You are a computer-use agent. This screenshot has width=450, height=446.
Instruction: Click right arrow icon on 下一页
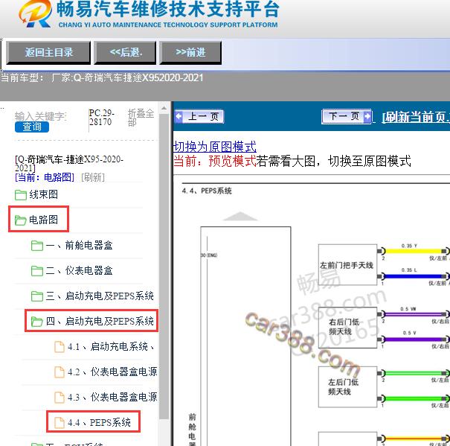coord(367,116)
